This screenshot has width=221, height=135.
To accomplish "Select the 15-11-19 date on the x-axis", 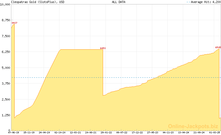I will coord(29,133).
